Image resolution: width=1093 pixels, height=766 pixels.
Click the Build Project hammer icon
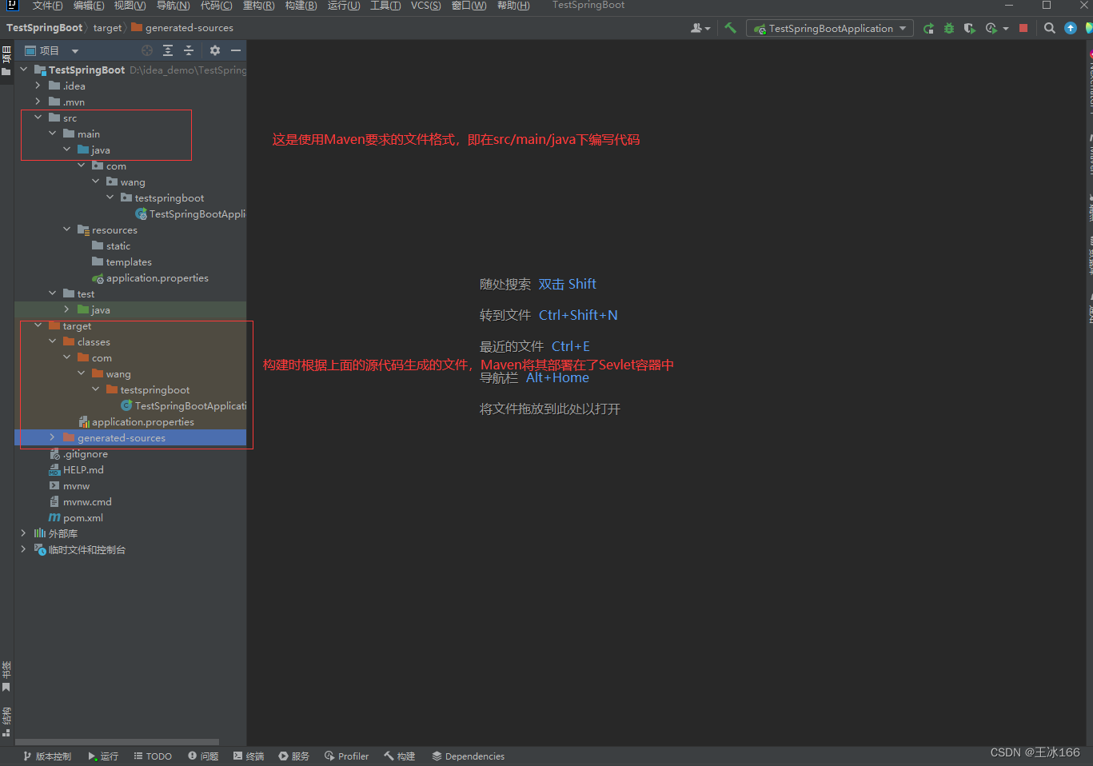point(730,28)
